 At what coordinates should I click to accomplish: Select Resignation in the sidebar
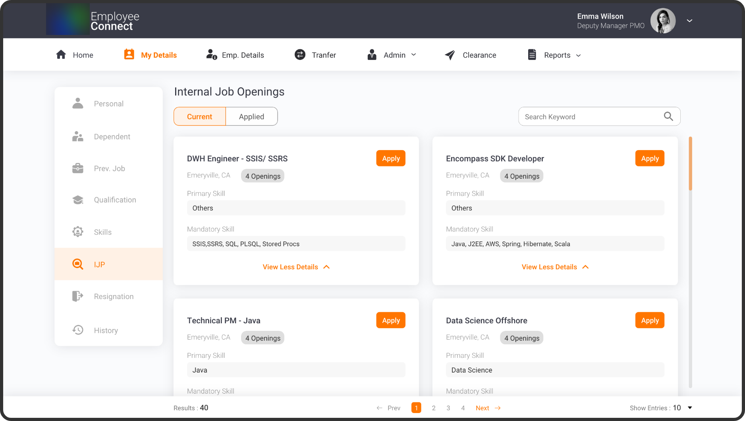[108, 296]
